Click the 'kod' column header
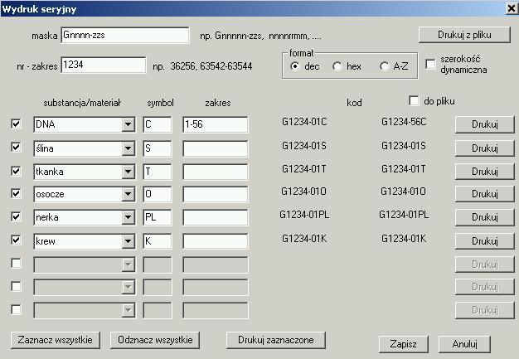 [354, 103]
